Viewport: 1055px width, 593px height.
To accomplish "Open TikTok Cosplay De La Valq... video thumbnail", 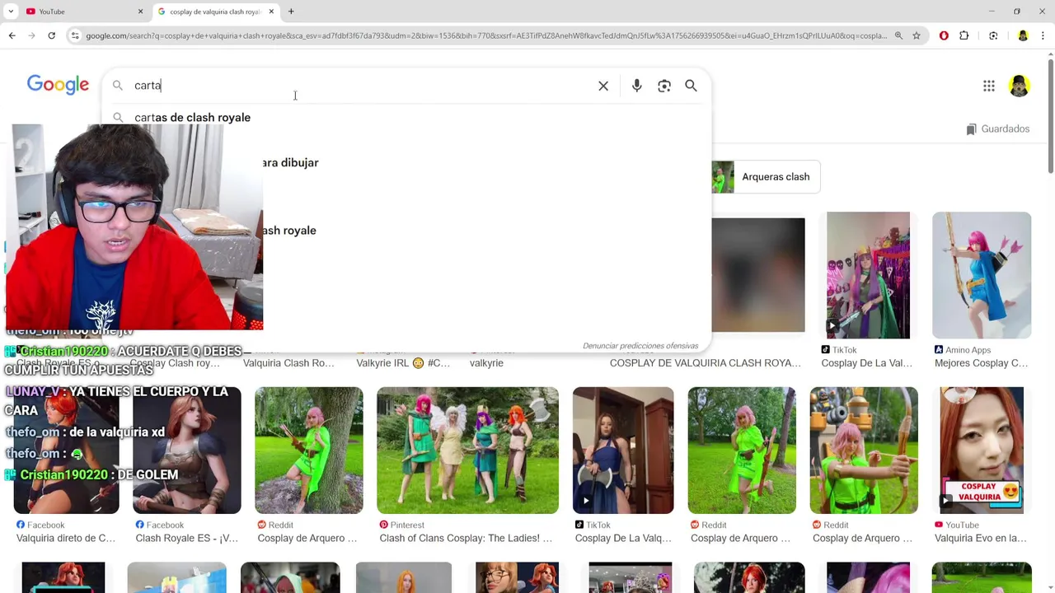I will [x=623, y=451].
